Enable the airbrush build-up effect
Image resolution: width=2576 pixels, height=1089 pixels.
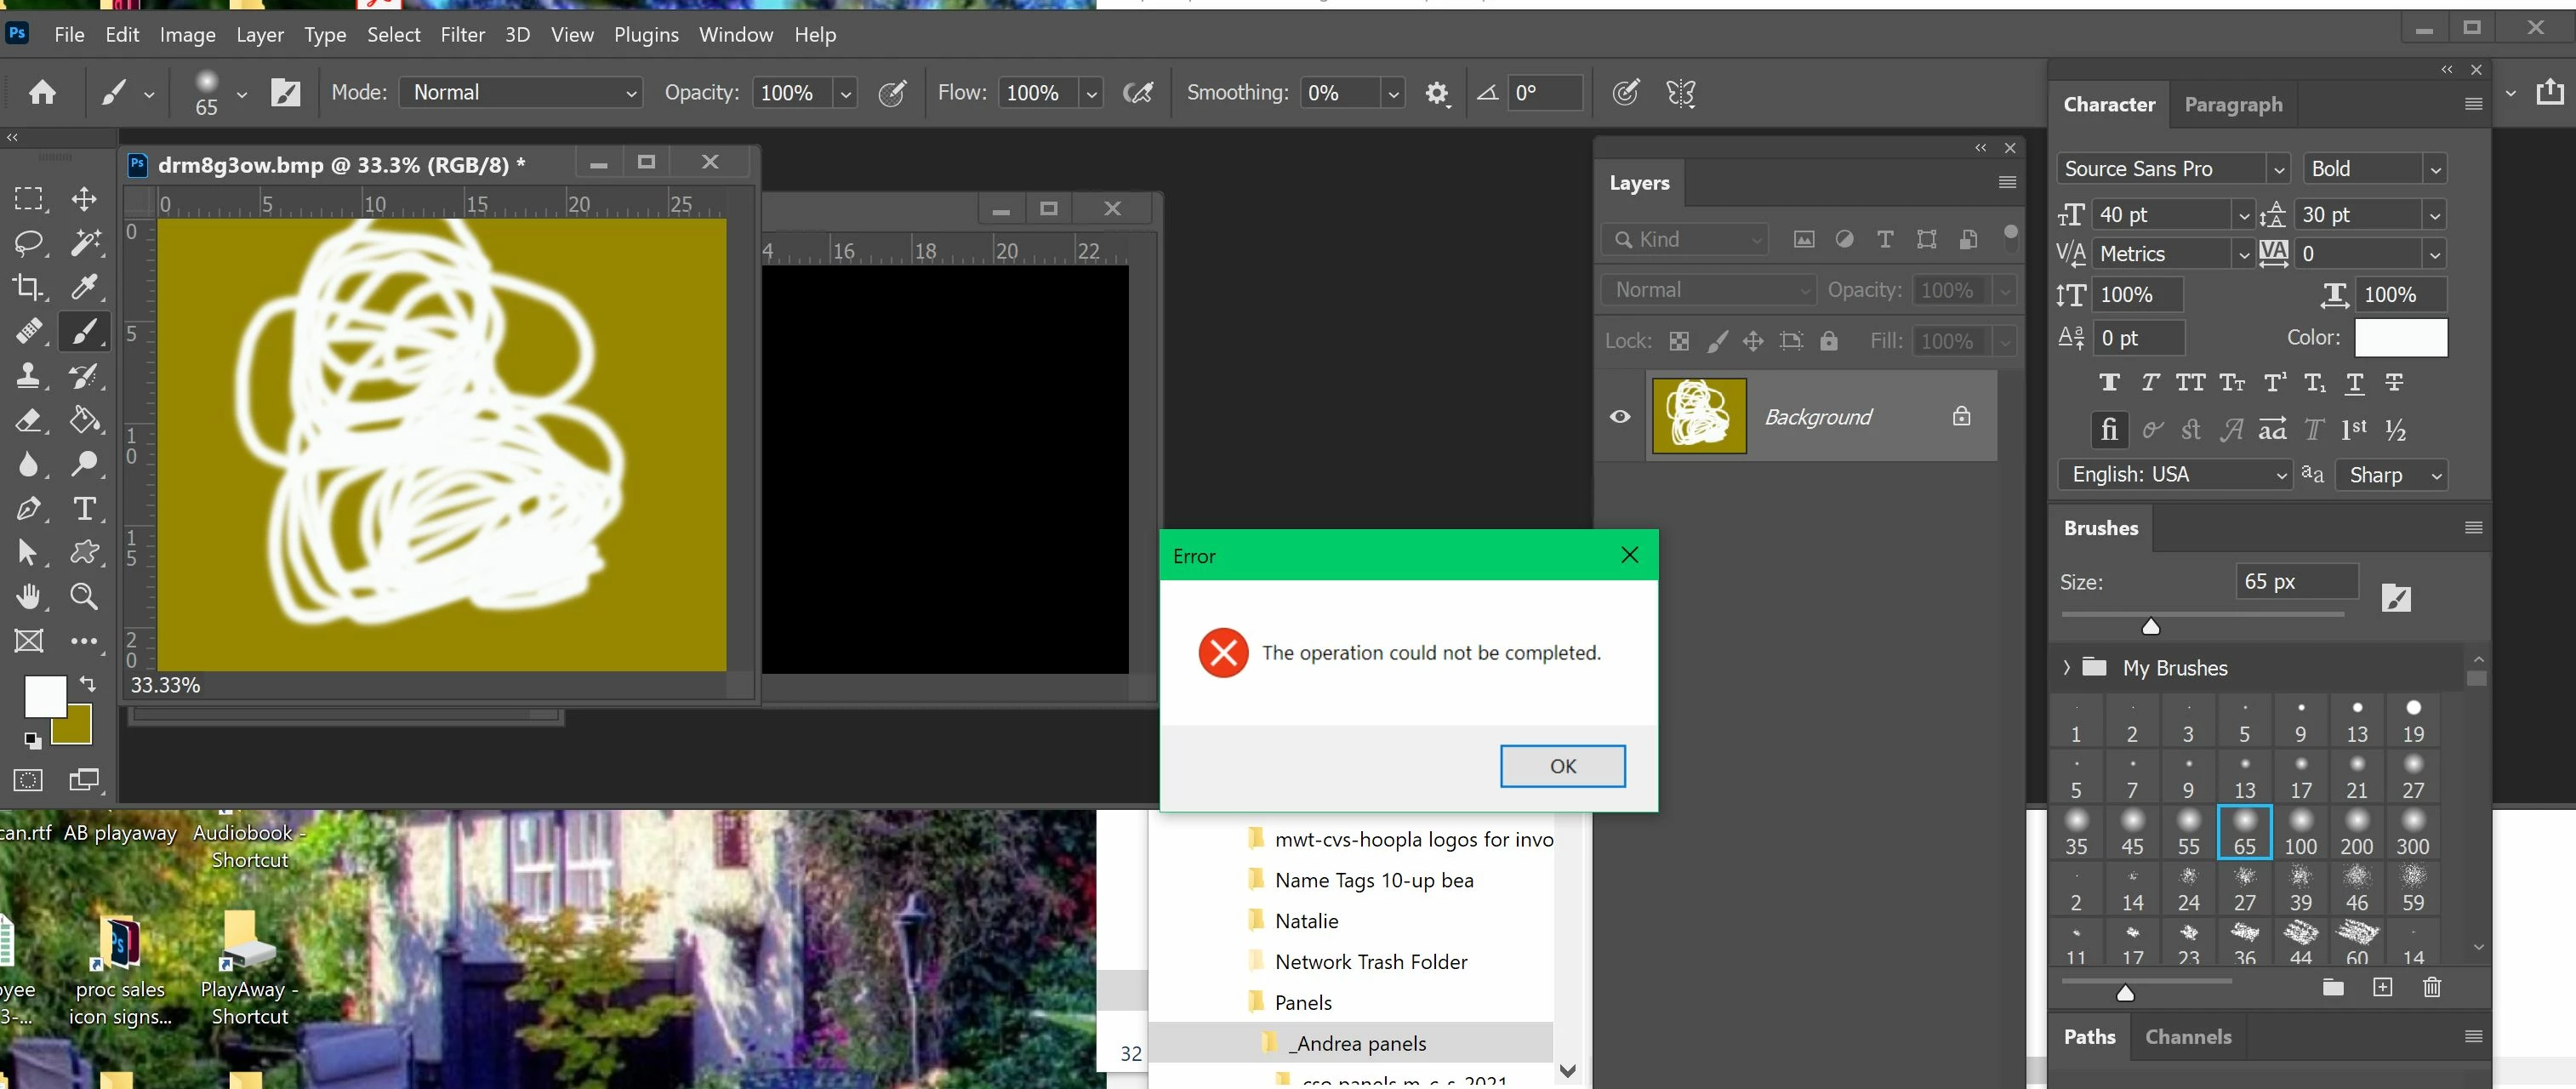coord(1138,93)
